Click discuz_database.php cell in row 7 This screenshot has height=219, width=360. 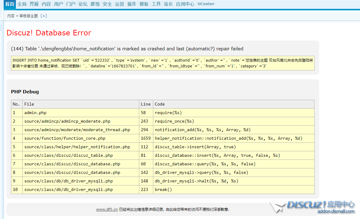point(81,164)
